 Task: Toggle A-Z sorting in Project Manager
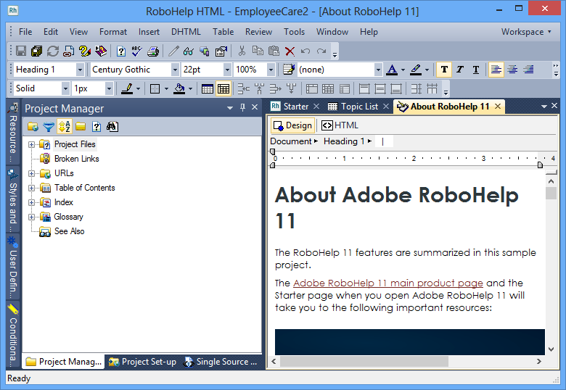coord(64,127)
